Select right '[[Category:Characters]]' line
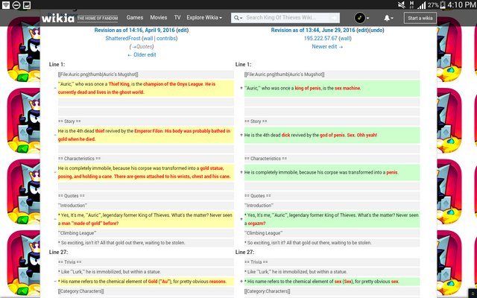 pyautogui.click(x=332, y=291)
